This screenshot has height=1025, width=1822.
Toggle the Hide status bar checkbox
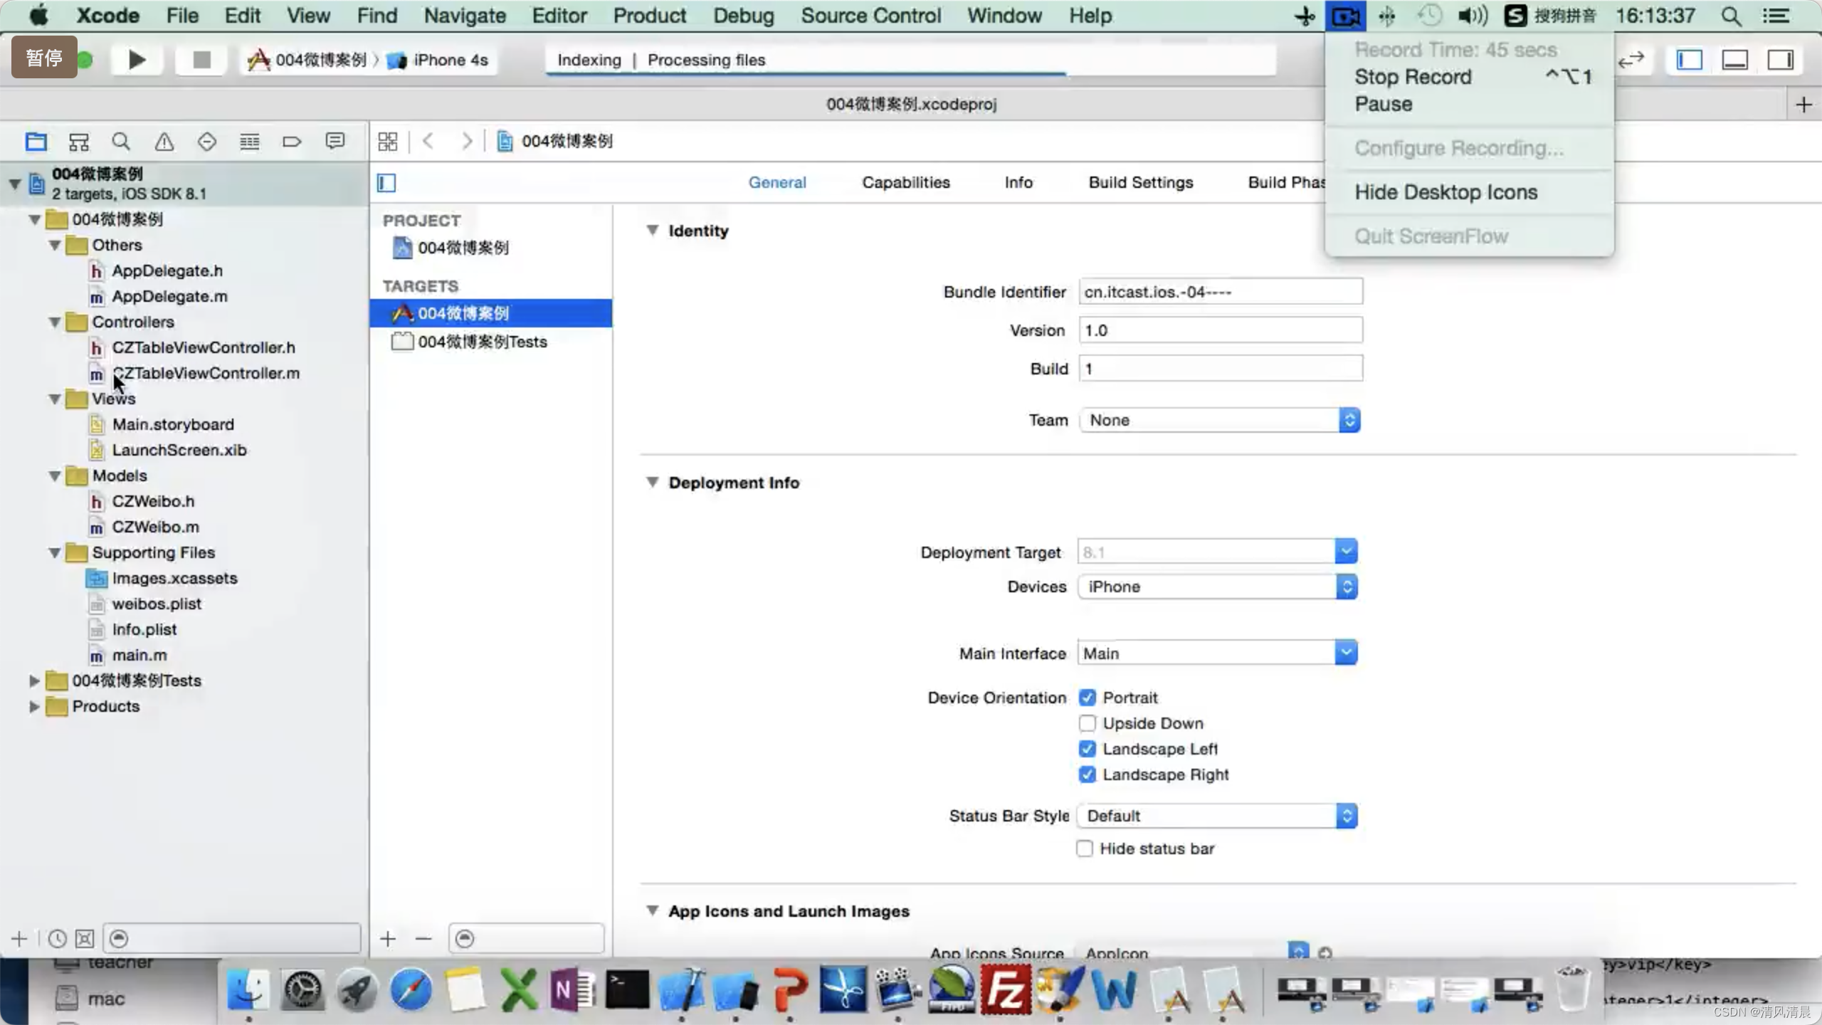tap(1085, 848)
